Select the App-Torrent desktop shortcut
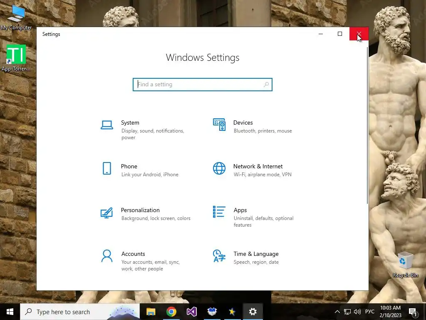Image resolution: width=426 pixels, height=320 pixels. 16,58
